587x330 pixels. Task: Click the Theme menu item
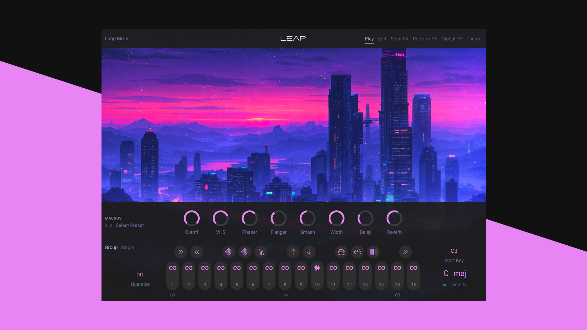coord(474,39)
